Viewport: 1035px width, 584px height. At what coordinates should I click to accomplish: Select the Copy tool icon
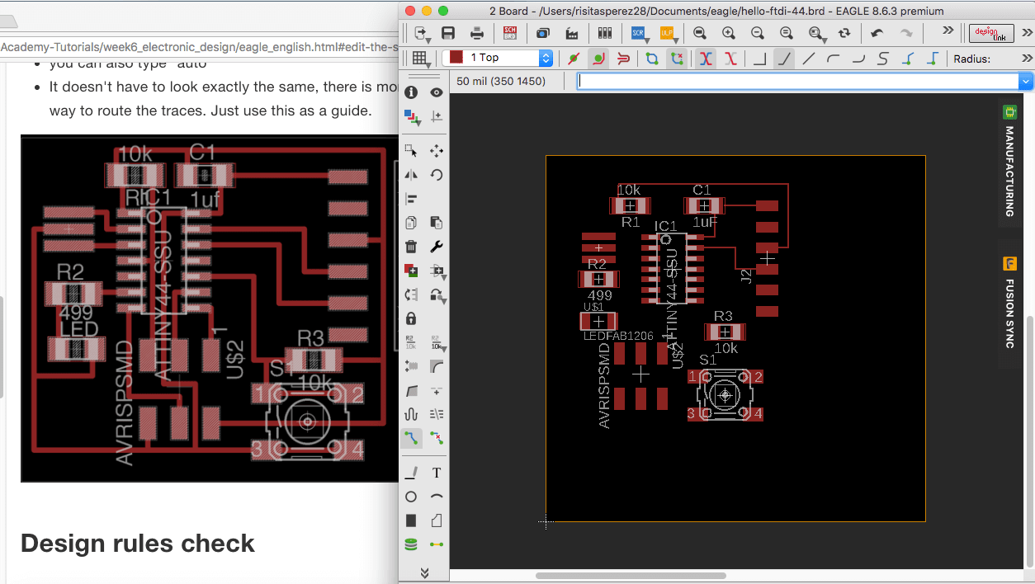[x=411, y=223]
